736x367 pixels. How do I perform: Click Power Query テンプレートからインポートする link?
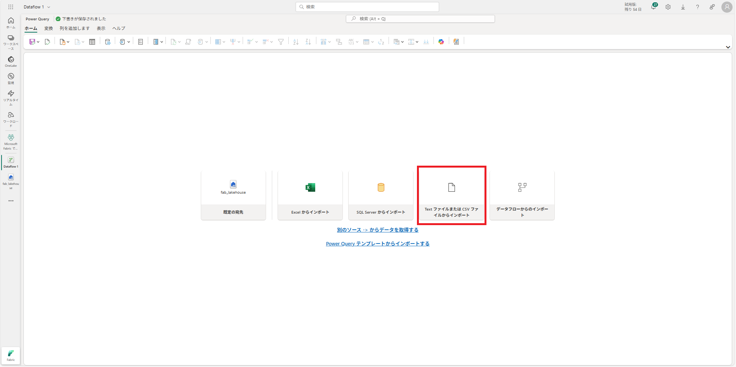tap(378, 244)
